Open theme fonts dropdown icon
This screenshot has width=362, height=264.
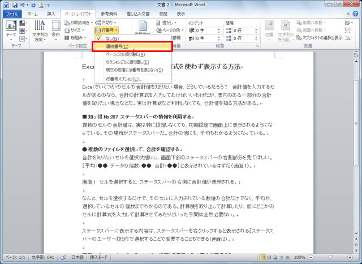click(23, 31)
